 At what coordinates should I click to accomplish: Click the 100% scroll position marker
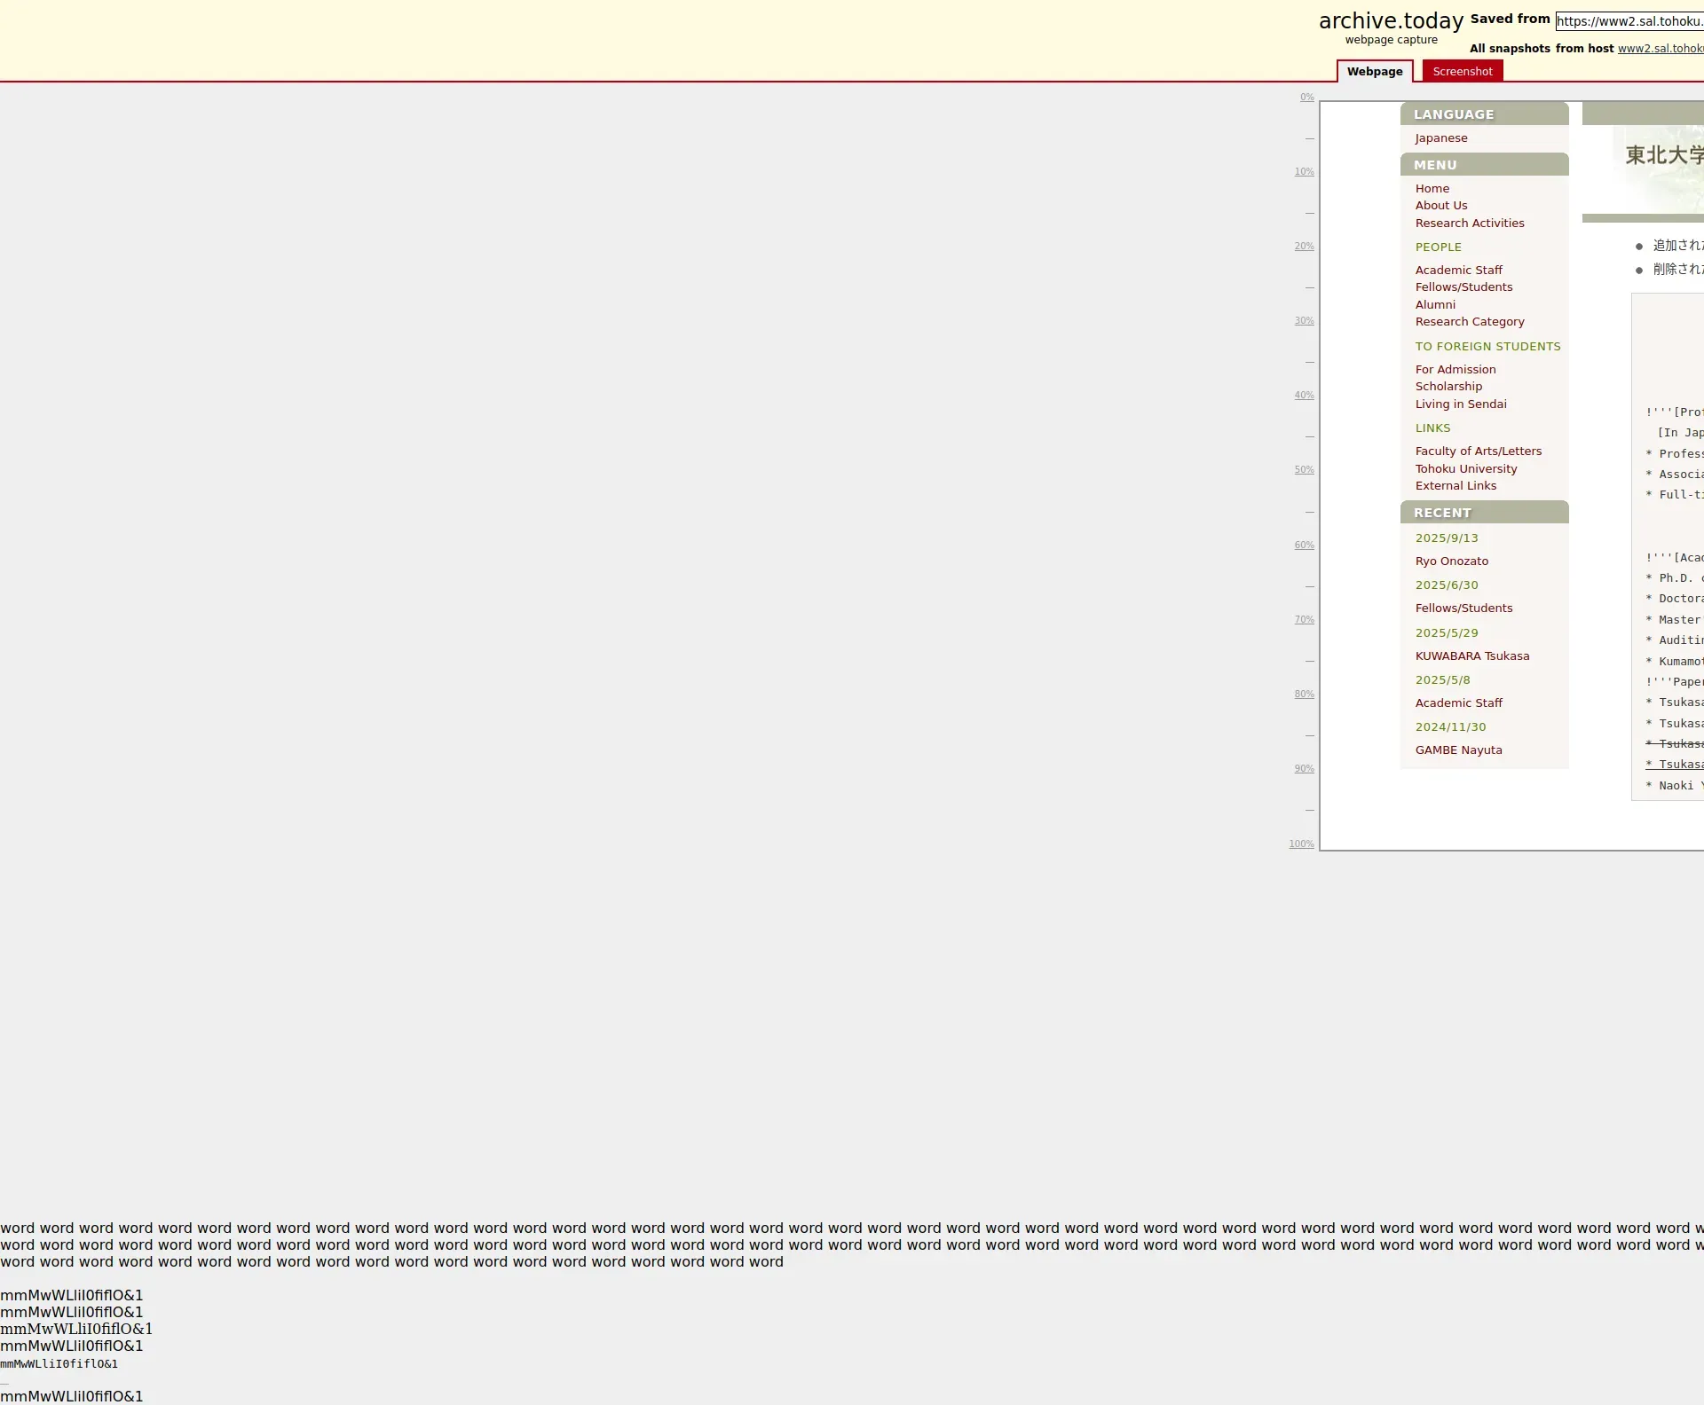[1301, 844]
